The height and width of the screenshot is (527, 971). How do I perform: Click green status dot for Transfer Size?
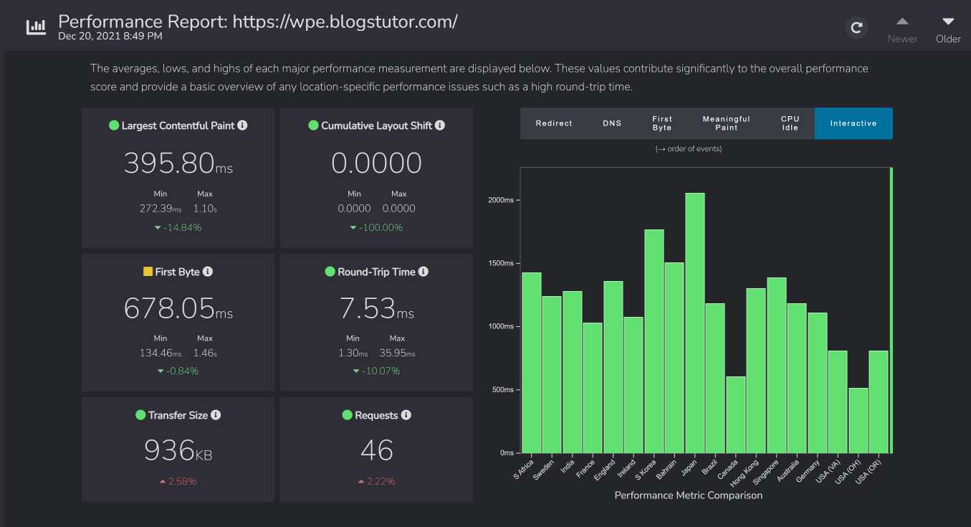[x=140, y=415]
